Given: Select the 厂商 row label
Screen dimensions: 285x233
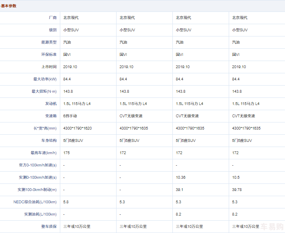Looking at the screenshot, I should point(53,17).
